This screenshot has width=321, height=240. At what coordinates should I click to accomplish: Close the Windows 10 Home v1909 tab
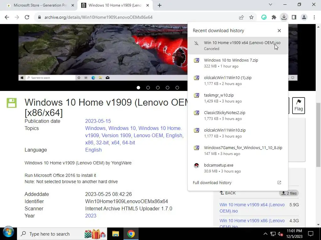pos(148,5)
